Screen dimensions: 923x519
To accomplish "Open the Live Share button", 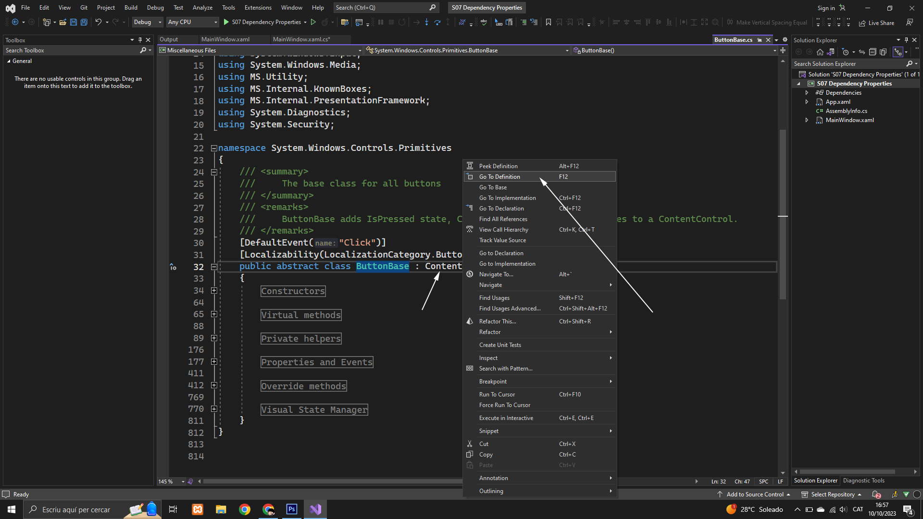I will (x=876, y=23).
